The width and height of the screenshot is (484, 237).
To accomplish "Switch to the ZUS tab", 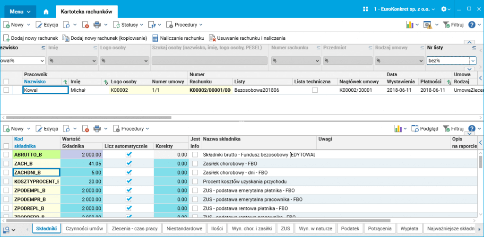I will [285, 229].
